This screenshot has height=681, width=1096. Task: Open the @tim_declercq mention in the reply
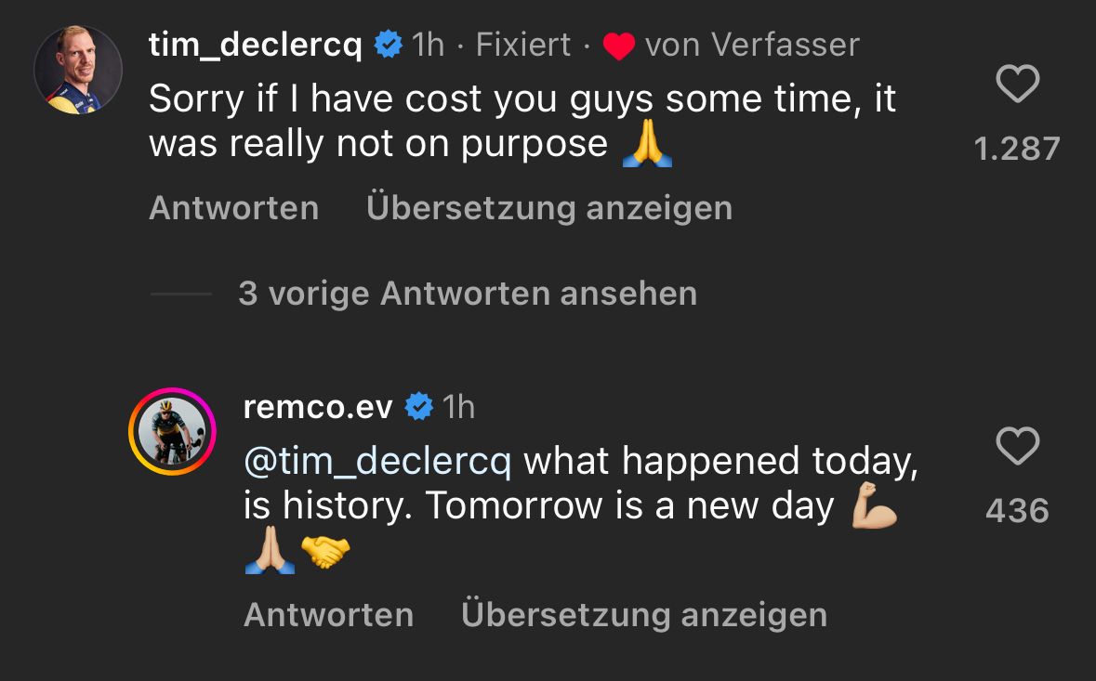point(376,462)
